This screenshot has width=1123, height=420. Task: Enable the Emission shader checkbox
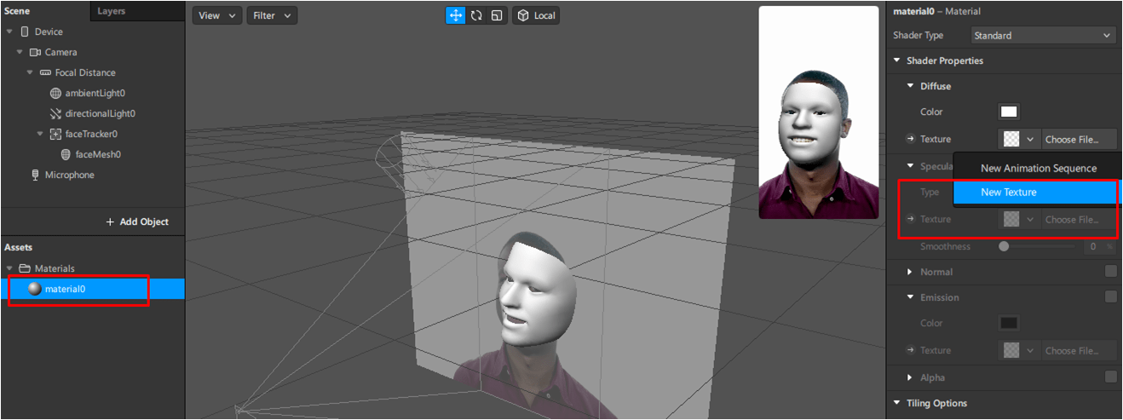point(1110,297)
